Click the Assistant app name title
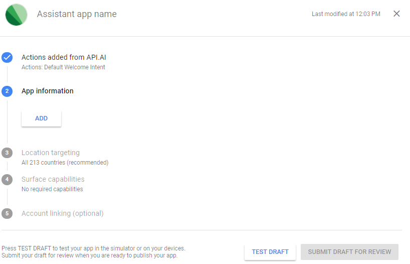Screen dimensions: 410x264 tap(77, 14)
